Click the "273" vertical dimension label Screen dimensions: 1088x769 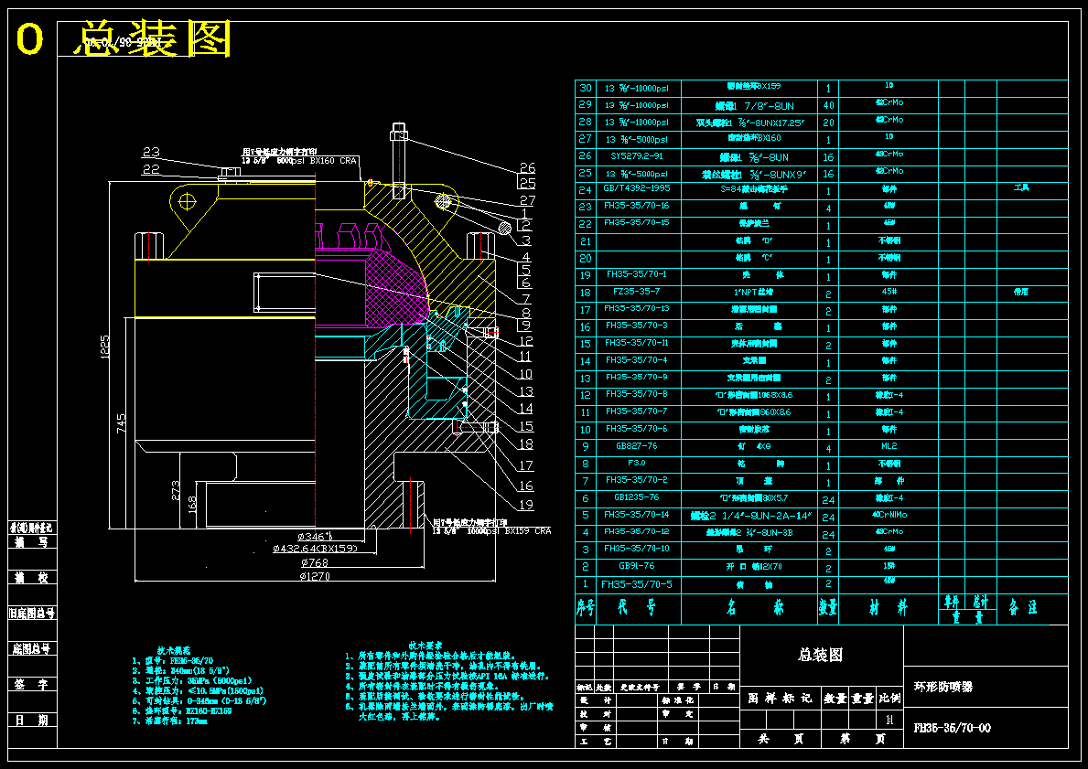pyautogui.click(x=176, y=490)
